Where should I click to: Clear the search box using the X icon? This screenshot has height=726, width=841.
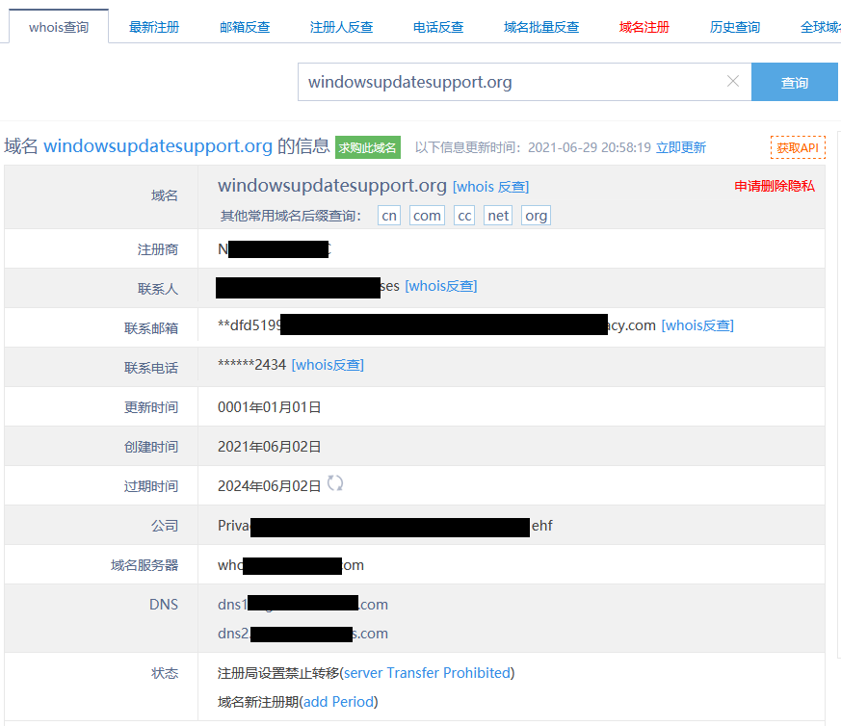click(x=733, y=82)
